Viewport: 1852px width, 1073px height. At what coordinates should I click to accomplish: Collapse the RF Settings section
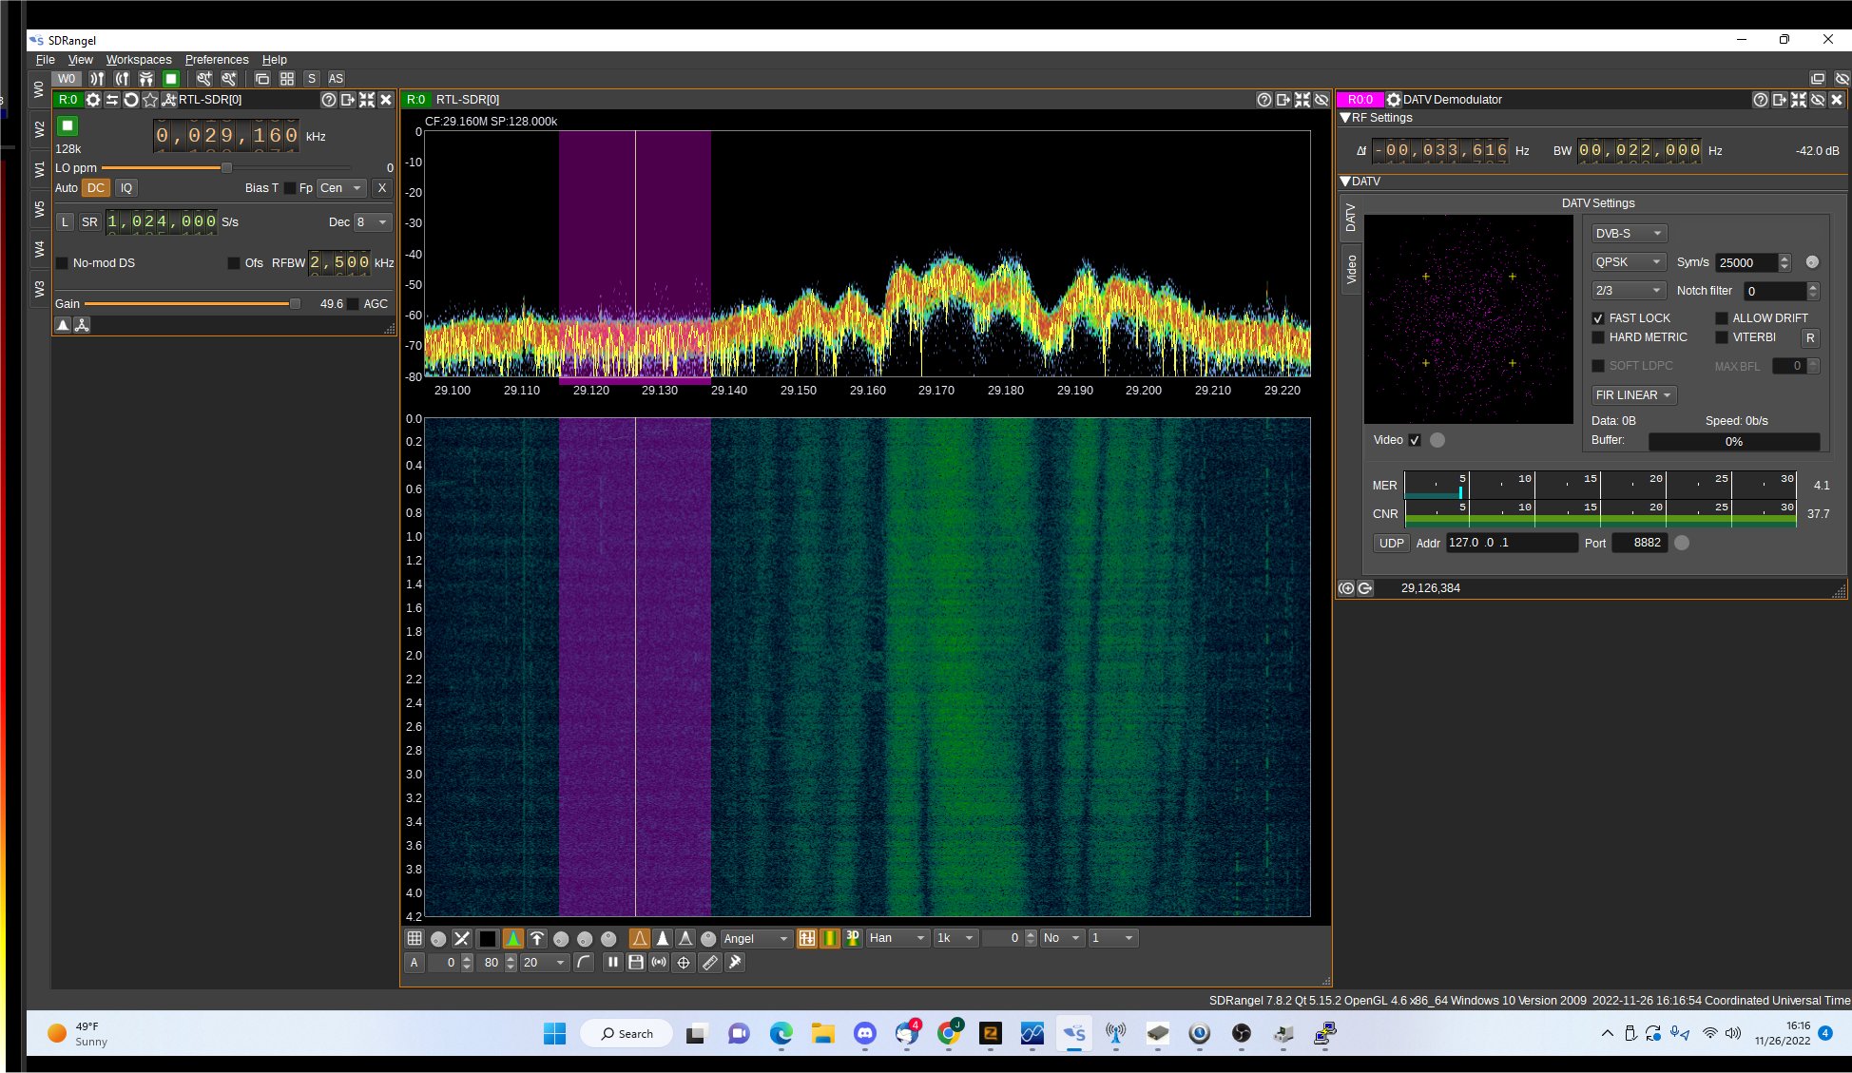point(1345,118)
